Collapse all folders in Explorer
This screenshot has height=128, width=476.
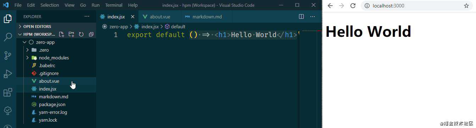coord(91,34)
